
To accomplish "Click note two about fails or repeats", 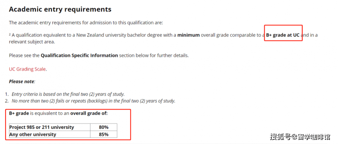I will click(x=93, y=101).
